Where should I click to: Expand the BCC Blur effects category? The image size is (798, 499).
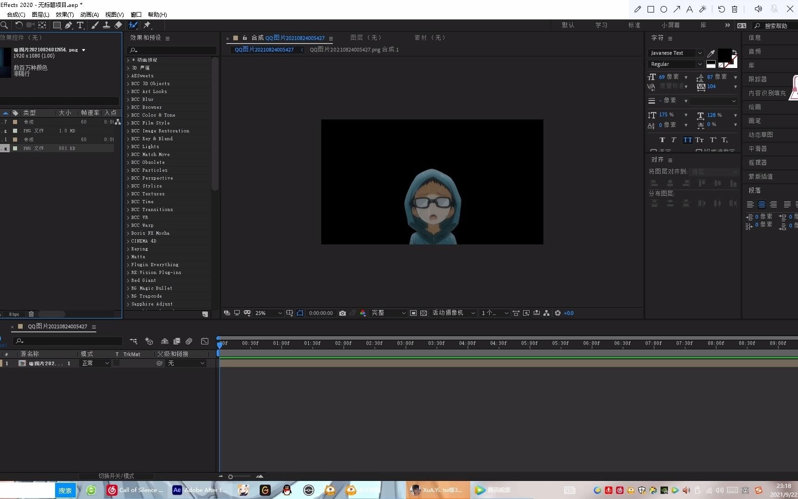click(128, 100)
